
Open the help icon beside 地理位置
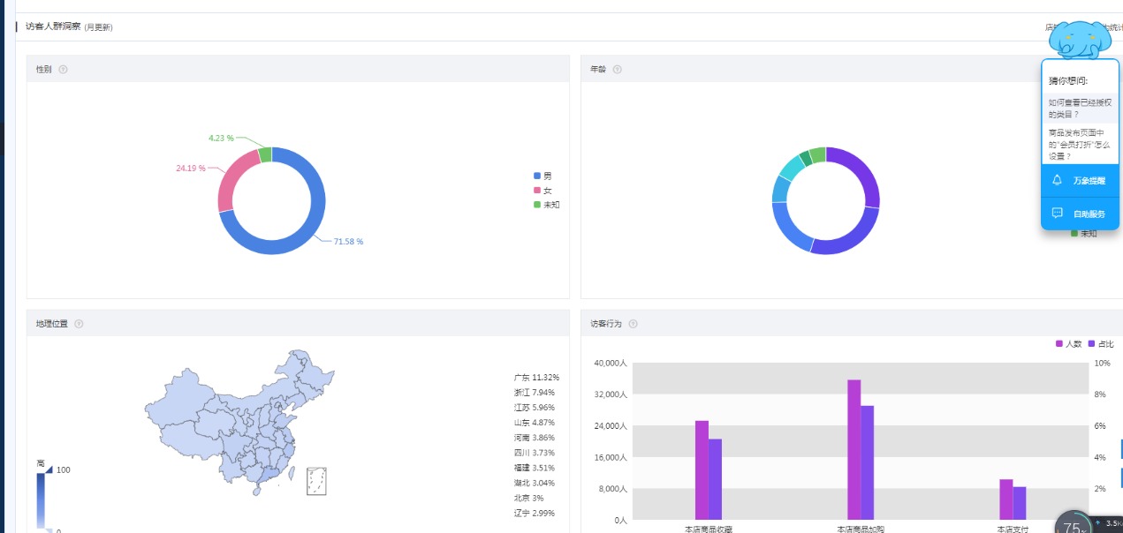[x=79, y=324]
